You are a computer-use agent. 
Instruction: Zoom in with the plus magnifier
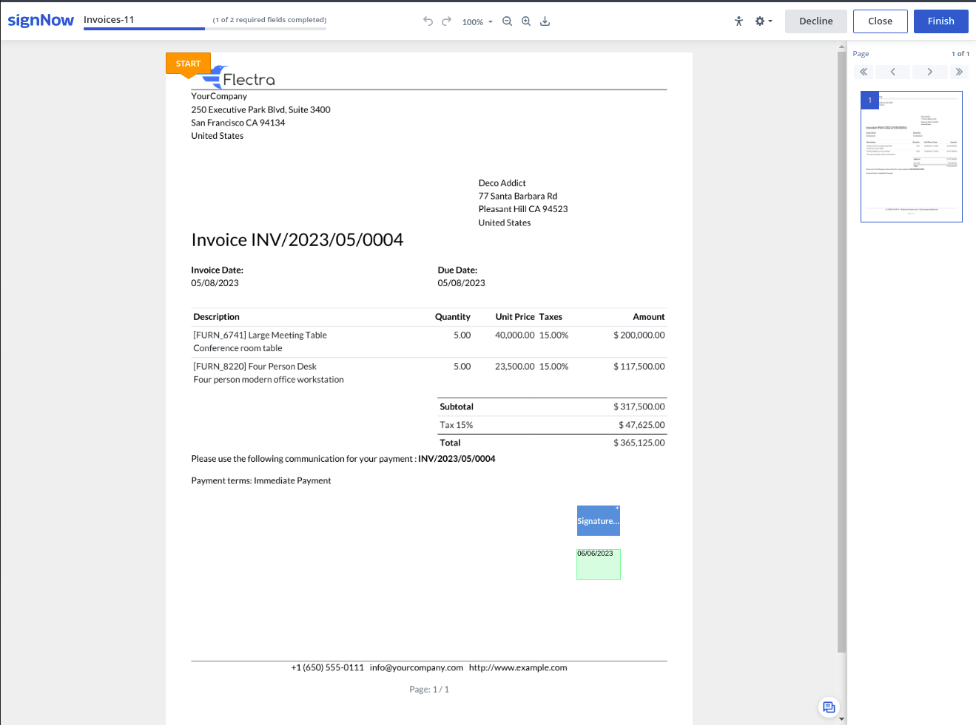[526, 21]
